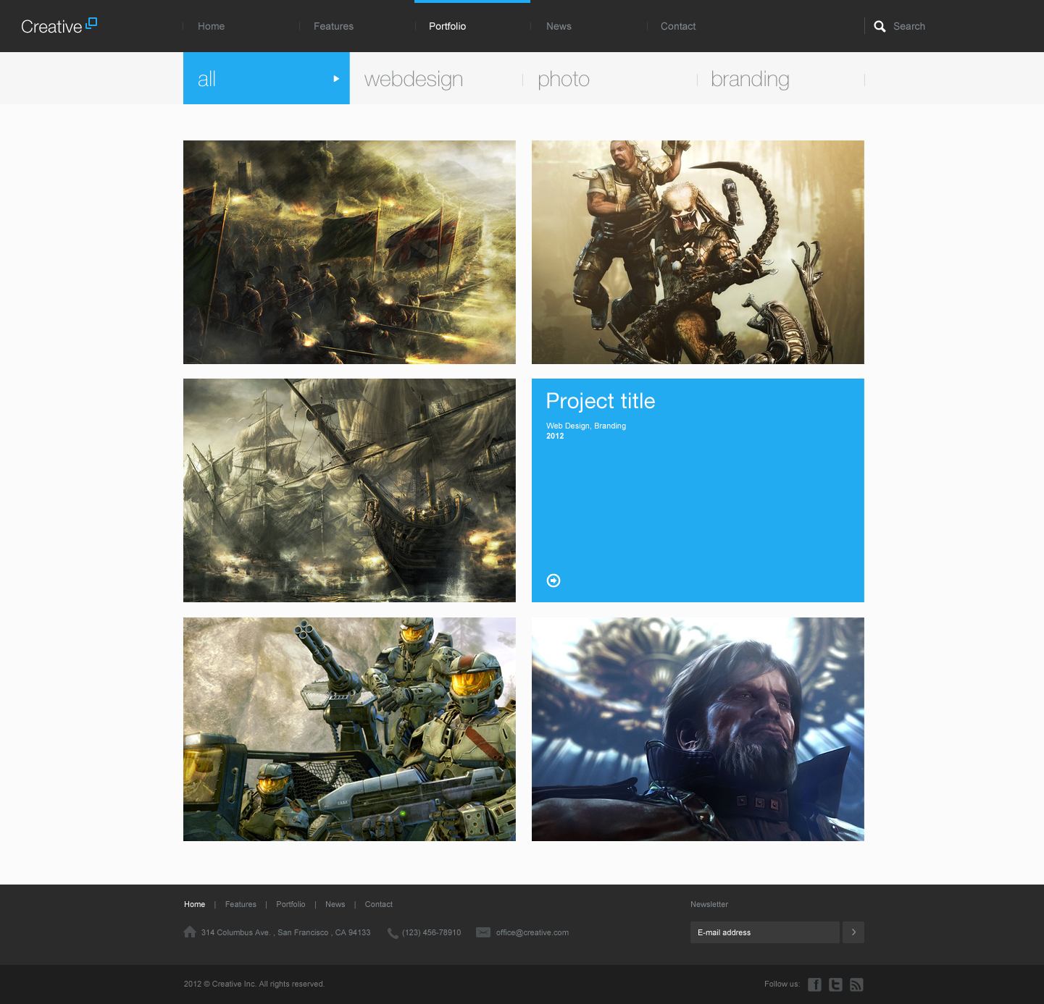Filter portfolio by photo
The height and width of the screenshot is (1004, 1044).
tap(564, 79)
